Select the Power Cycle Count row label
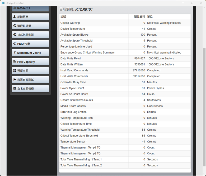The height and width of the screenshot is (176, 206). tap(72, 88)
